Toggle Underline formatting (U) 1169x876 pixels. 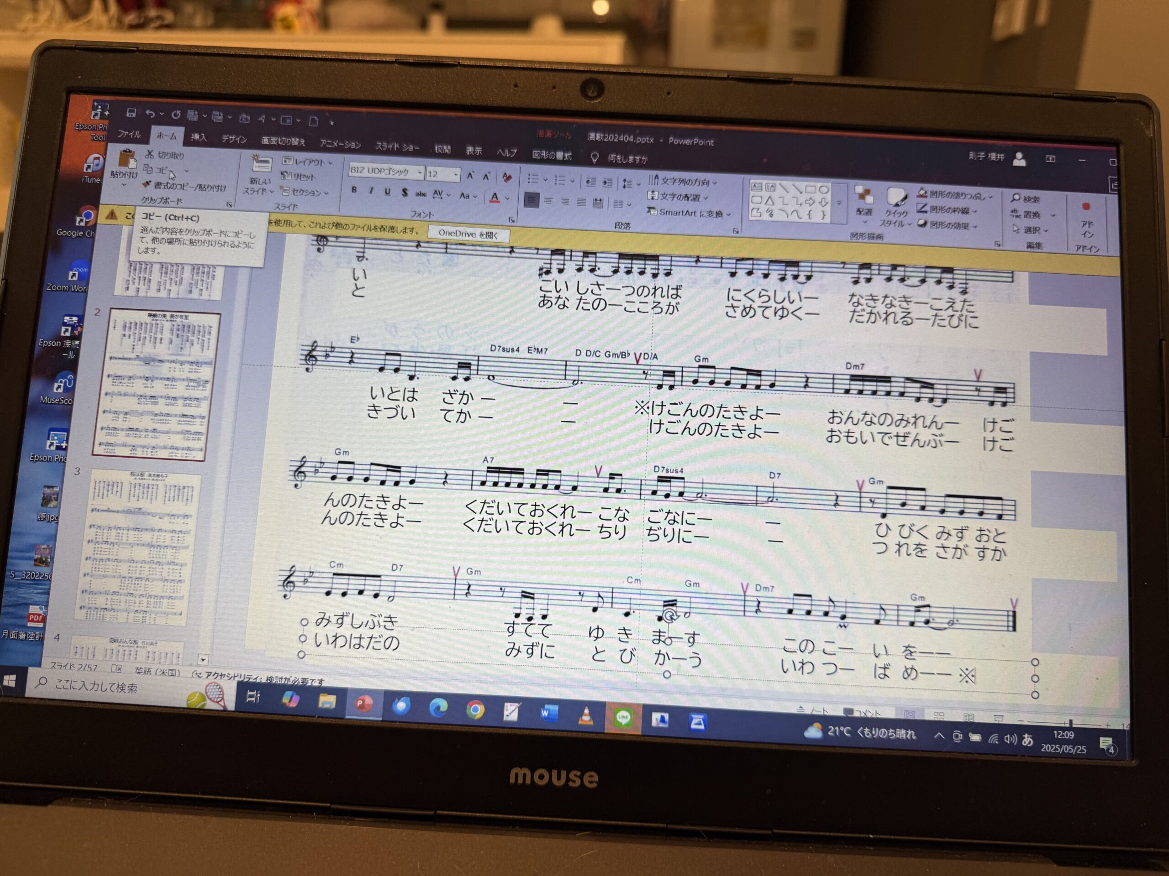tap(387, 192)
